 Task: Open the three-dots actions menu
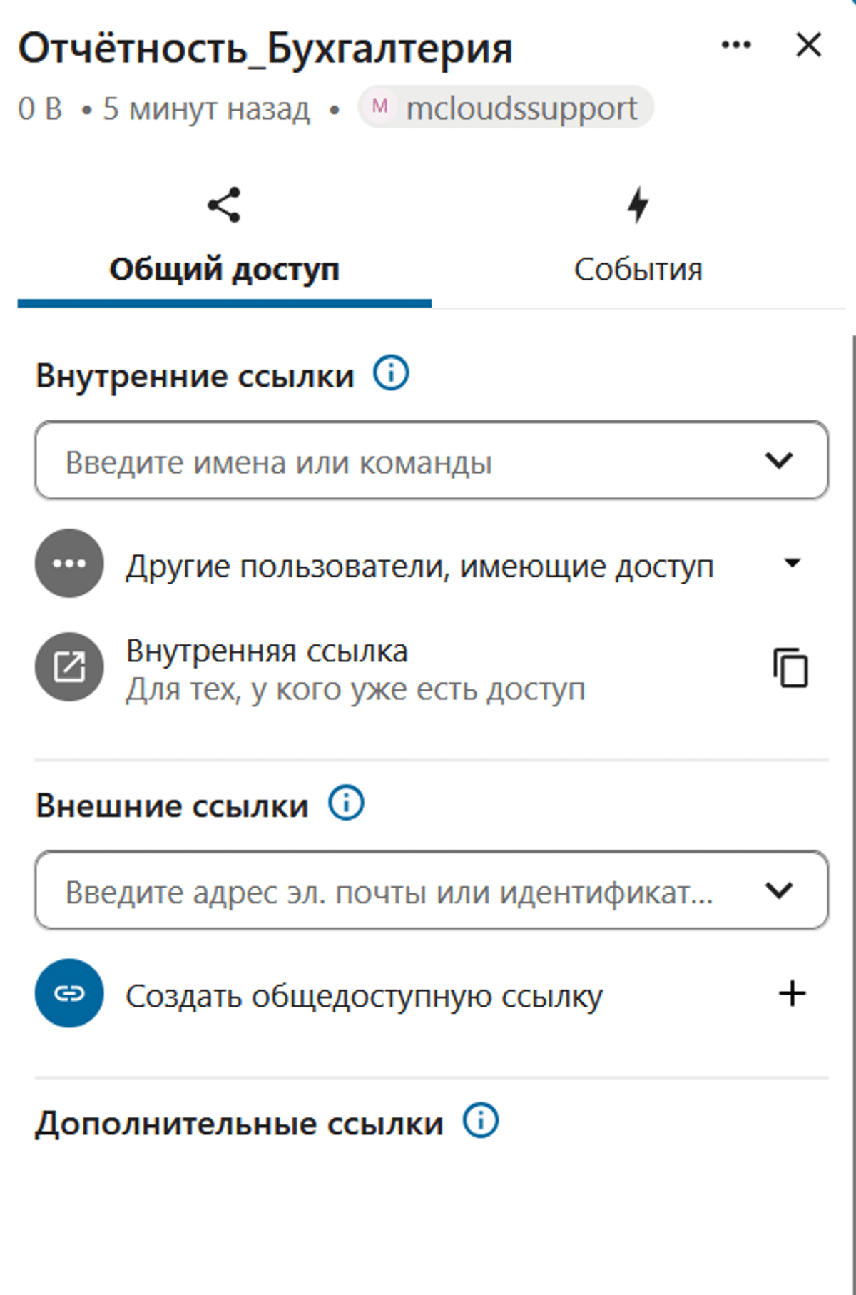[x=735, y=45]
